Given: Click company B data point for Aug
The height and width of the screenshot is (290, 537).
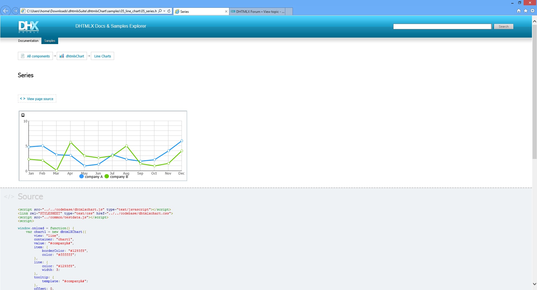Looking at the screenshot, I should [x=127, y=146].
